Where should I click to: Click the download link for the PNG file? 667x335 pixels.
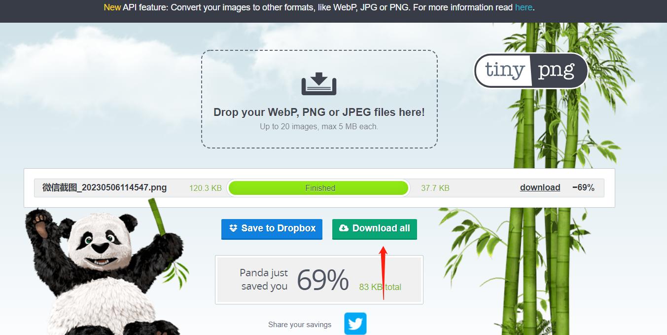tap(540, 187)
